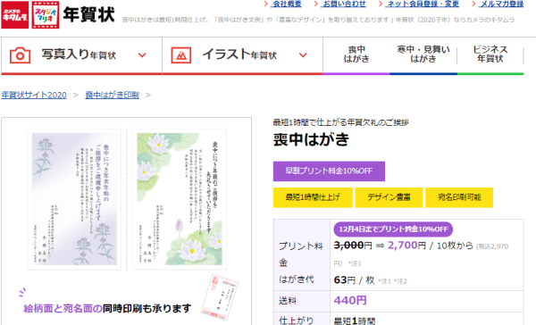Expand the イラスト年賀状 dropdown chevron

(303, 55)
